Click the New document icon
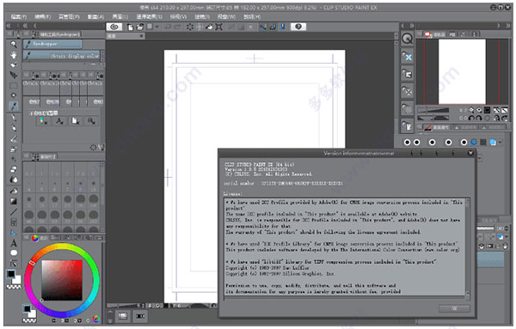This screenshot has height=329, width=516. click(x=131, y=27)
